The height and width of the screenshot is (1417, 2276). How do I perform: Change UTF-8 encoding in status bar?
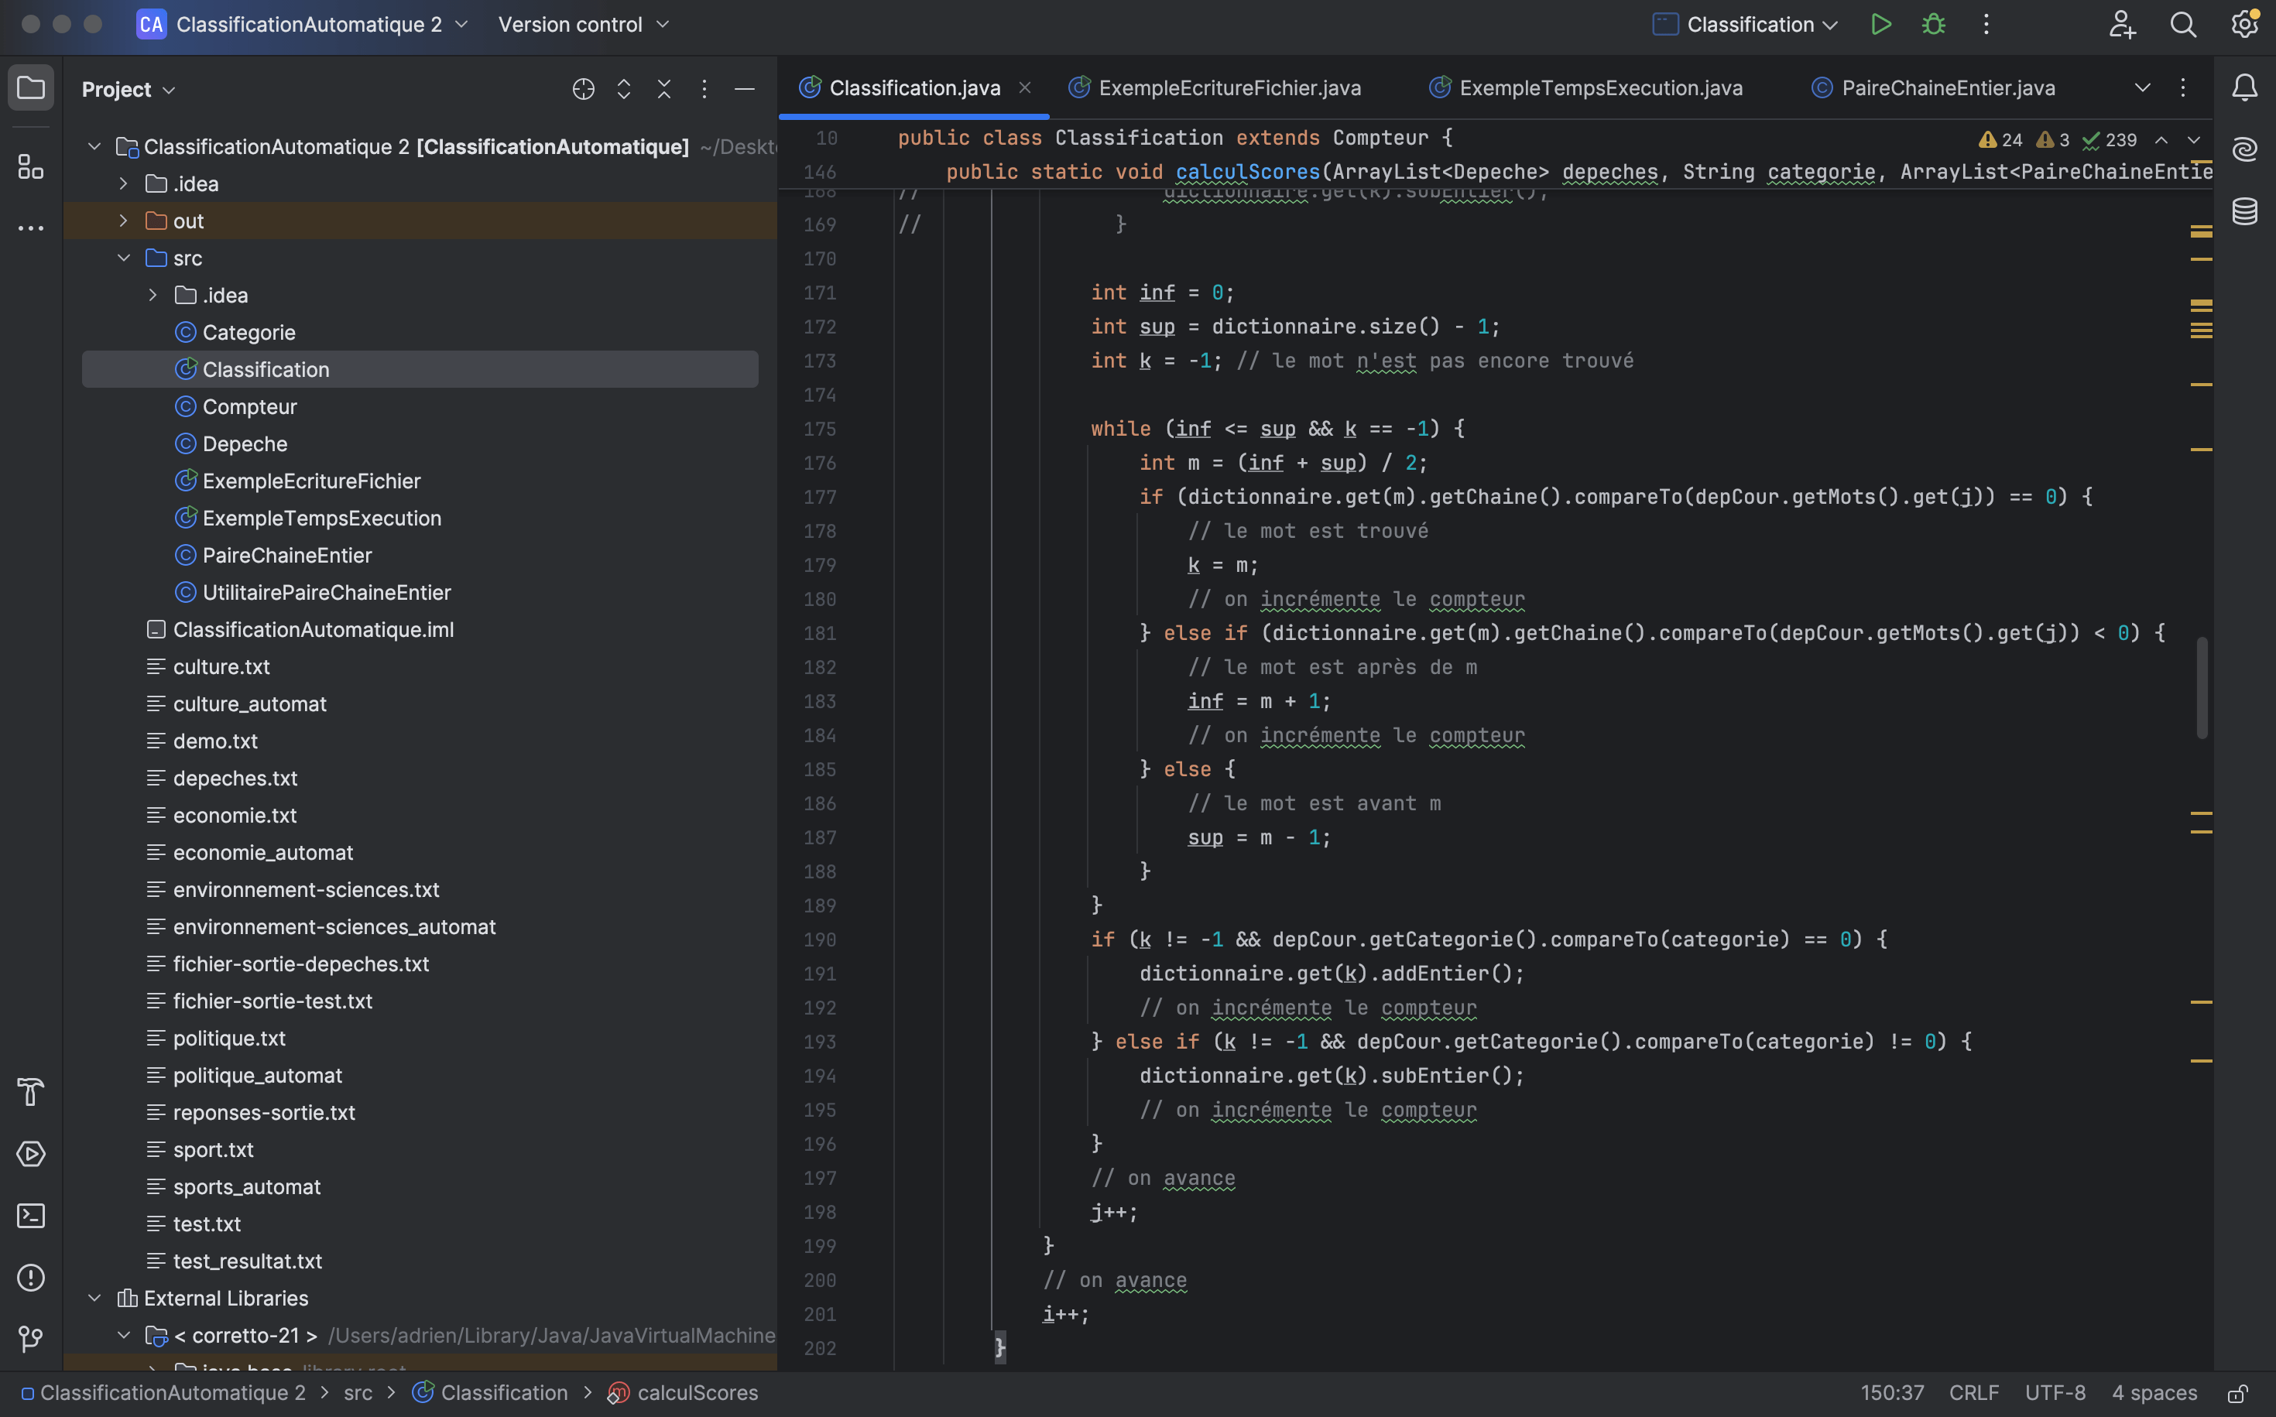pos(2055,1393)
